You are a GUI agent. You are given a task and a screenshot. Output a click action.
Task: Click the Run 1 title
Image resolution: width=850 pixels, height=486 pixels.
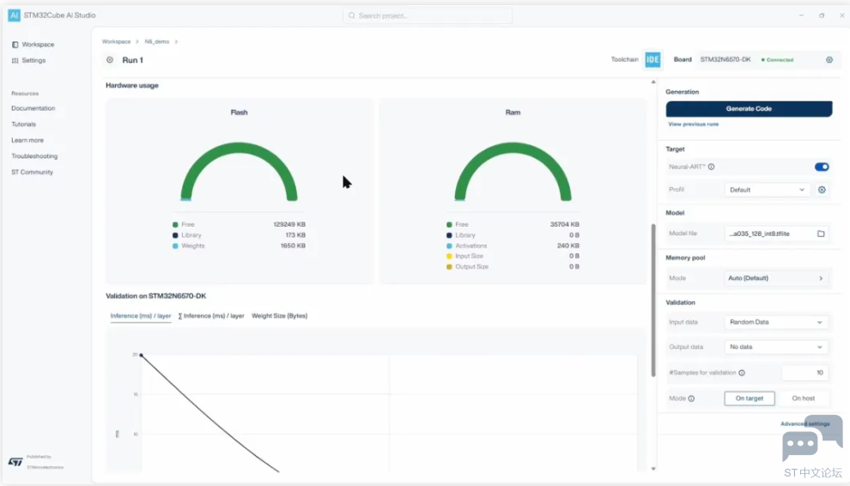133,60
